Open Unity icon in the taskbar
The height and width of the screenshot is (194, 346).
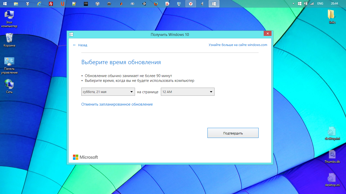[144, 4]
